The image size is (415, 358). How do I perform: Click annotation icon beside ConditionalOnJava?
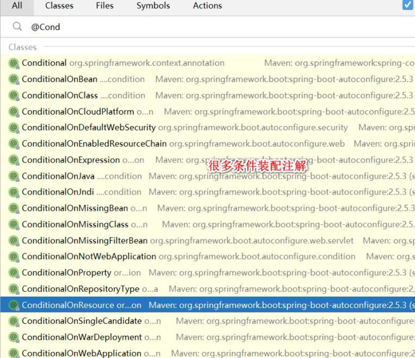[x=14, y=176]
